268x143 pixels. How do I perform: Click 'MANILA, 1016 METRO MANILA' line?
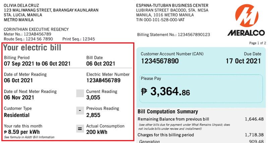pyautogui.click(x=165, y=15)
